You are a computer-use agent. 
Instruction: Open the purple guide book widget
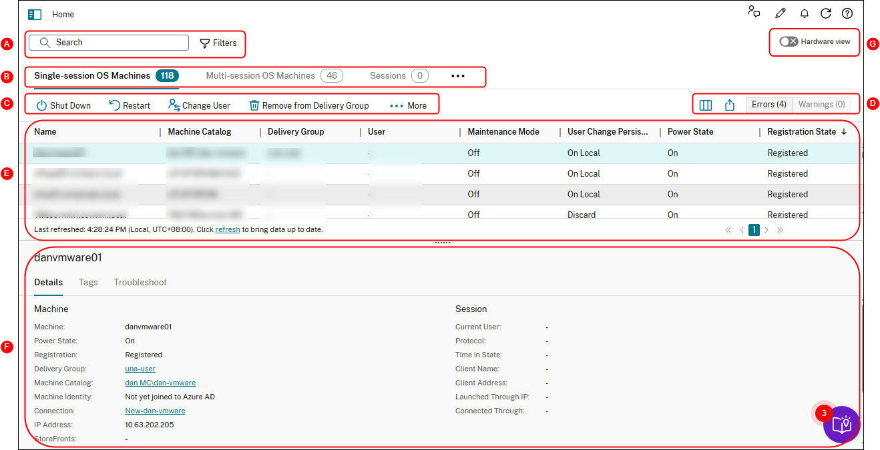(841, 425)
